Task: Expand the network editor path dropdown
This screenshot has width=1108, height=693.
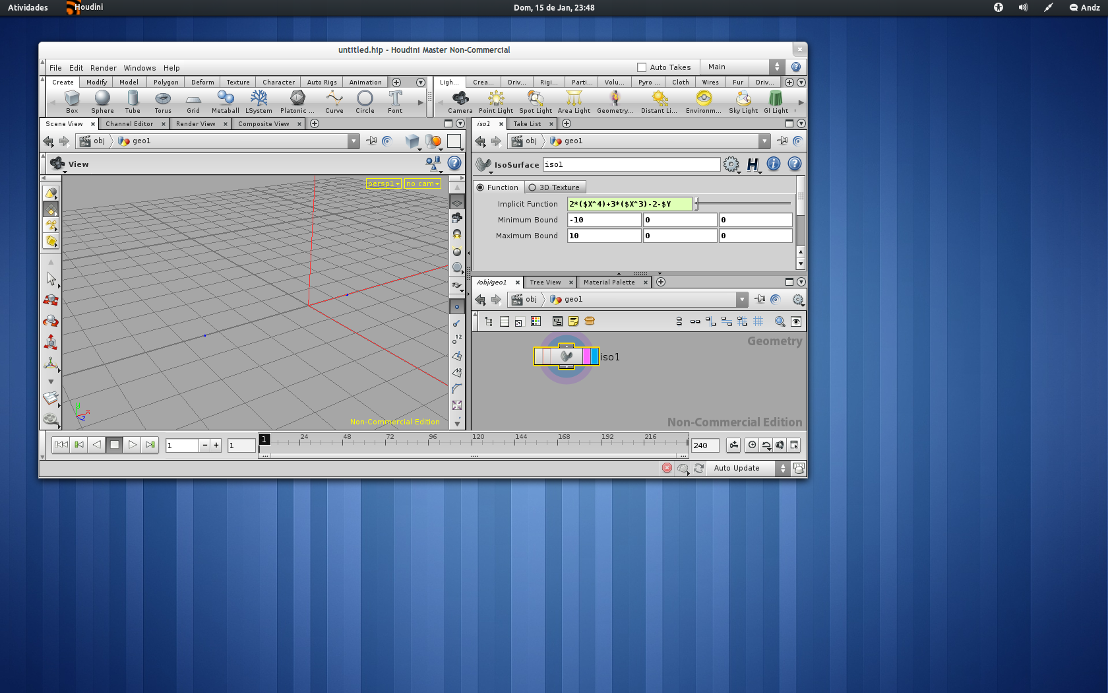Action: (x=742, y=299)
